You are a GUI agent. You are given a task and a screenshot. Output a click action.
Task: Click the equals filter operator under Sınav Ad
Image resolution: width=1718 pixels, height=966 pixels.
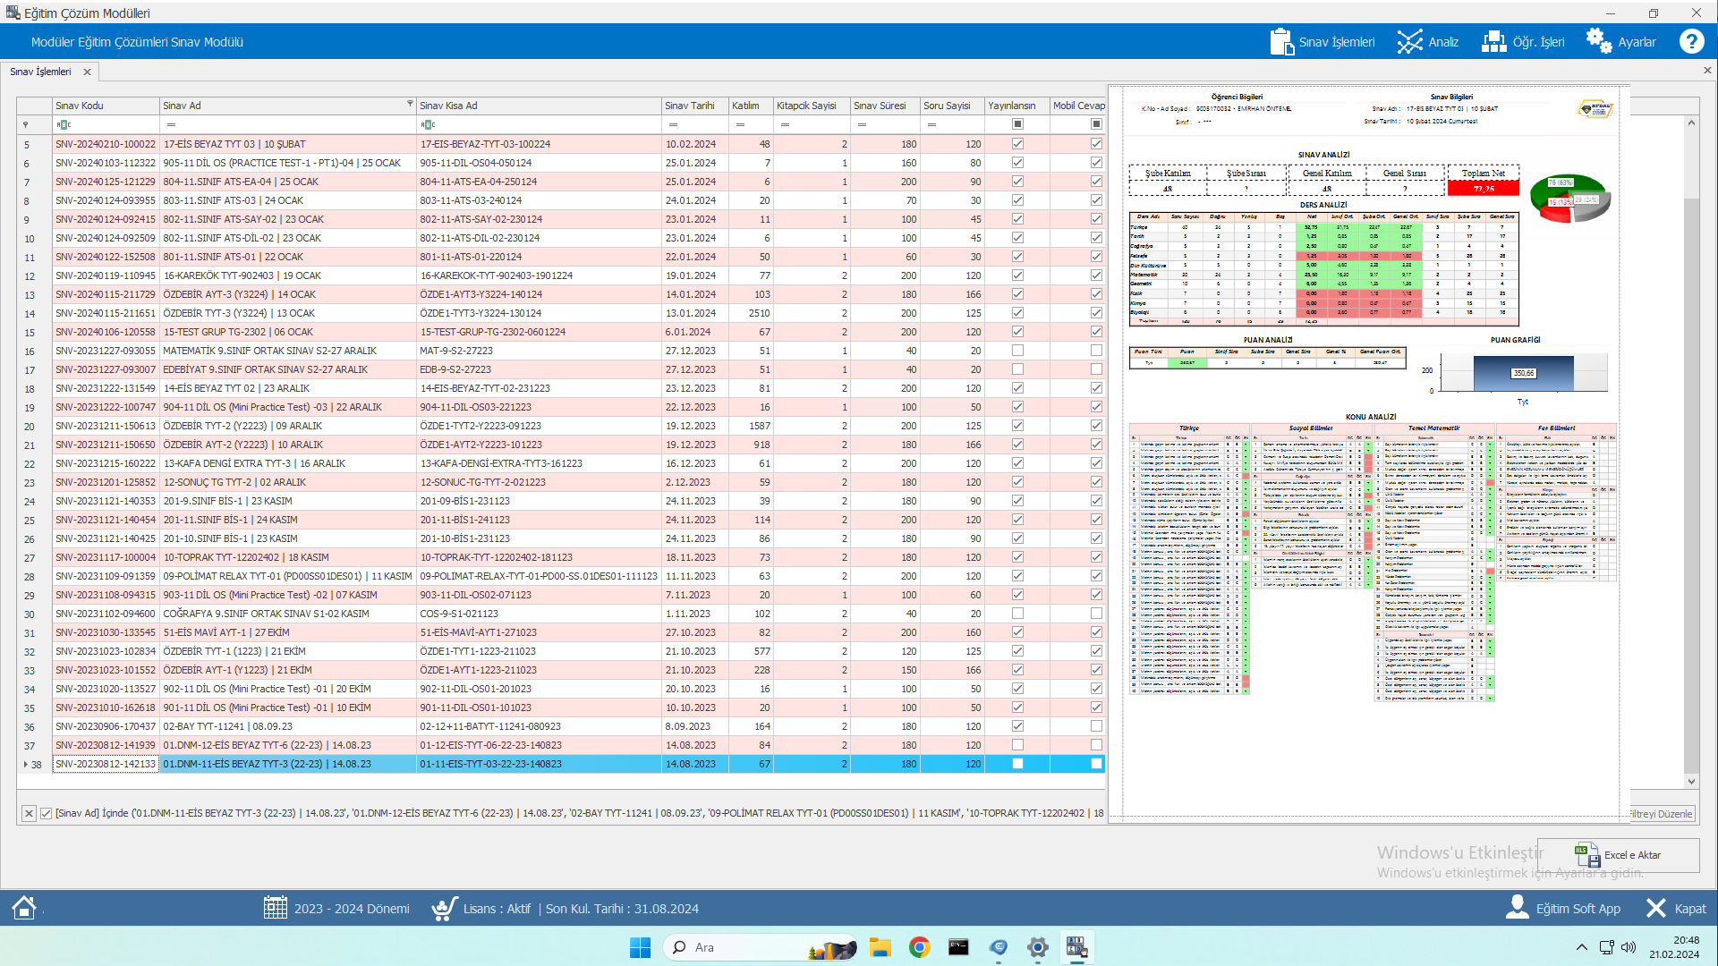[x=171, y=124]
